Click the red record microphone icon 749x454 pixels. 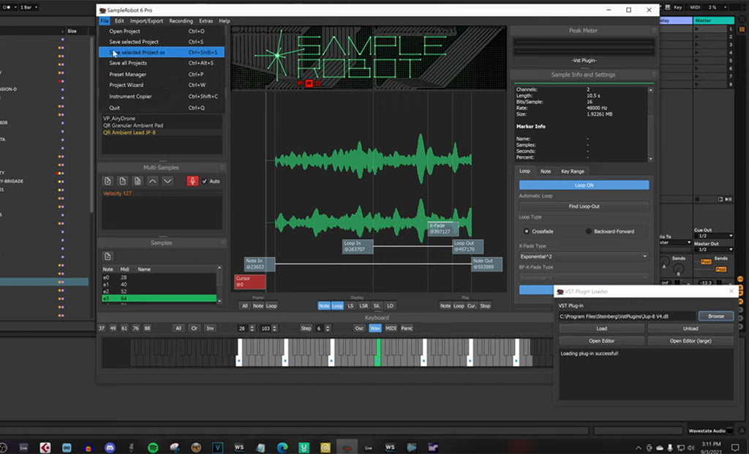192,181
